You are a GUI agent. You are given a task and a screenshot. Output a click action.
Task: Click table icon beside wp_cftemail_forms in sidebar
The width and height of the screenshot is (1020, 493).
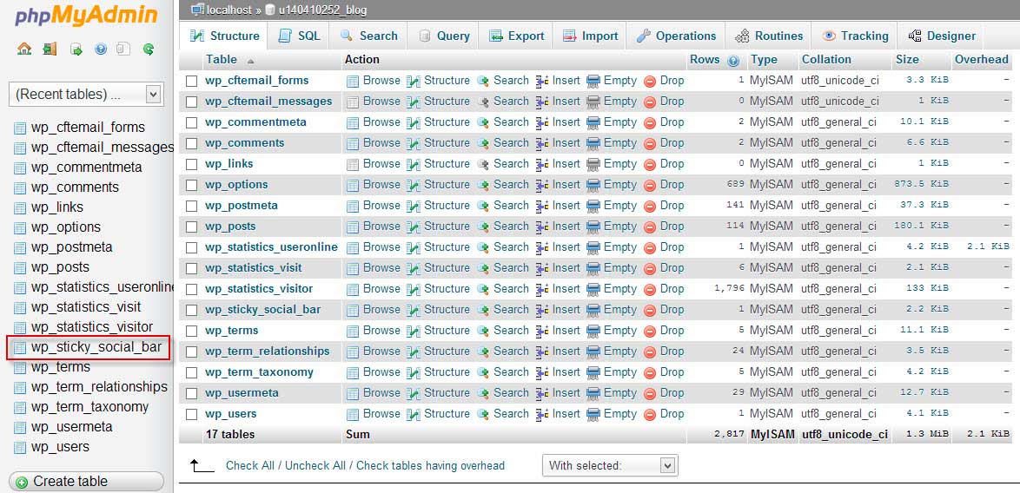20,128
